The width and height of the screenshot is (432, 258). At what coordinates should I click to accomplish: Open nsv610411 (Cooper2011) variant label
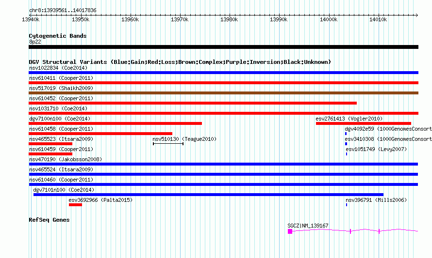(61, 78)
